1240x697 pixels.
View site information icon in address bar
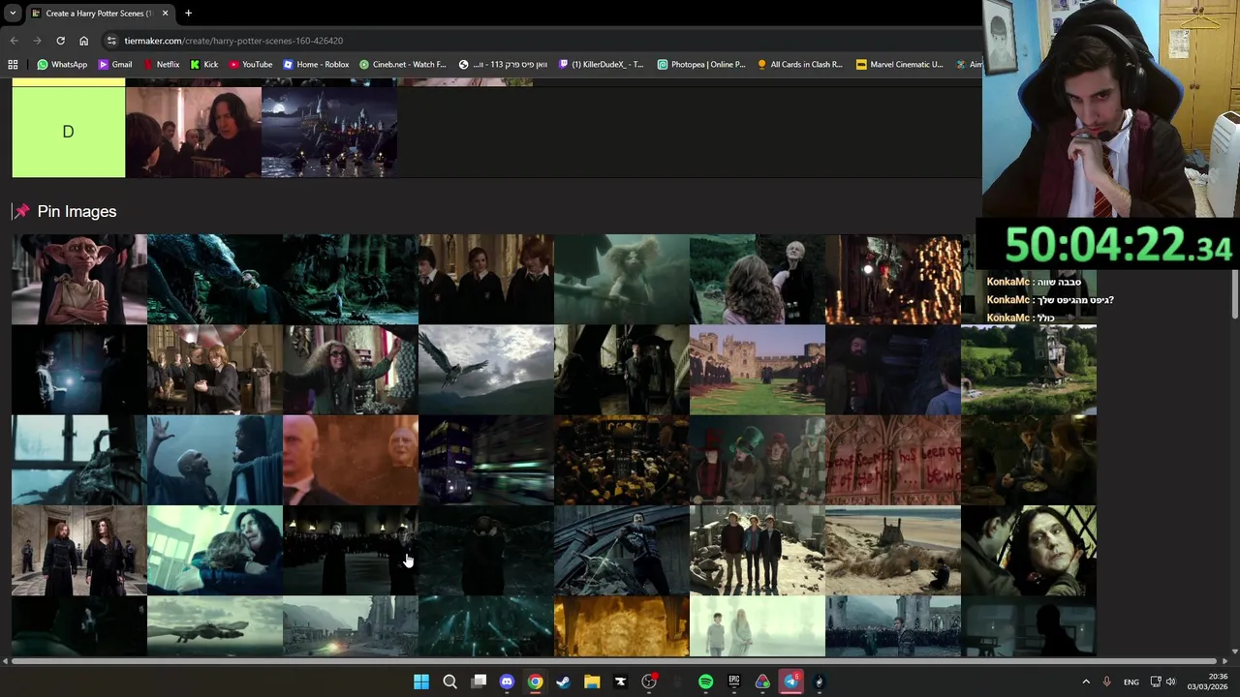click(x=111, y=41)
